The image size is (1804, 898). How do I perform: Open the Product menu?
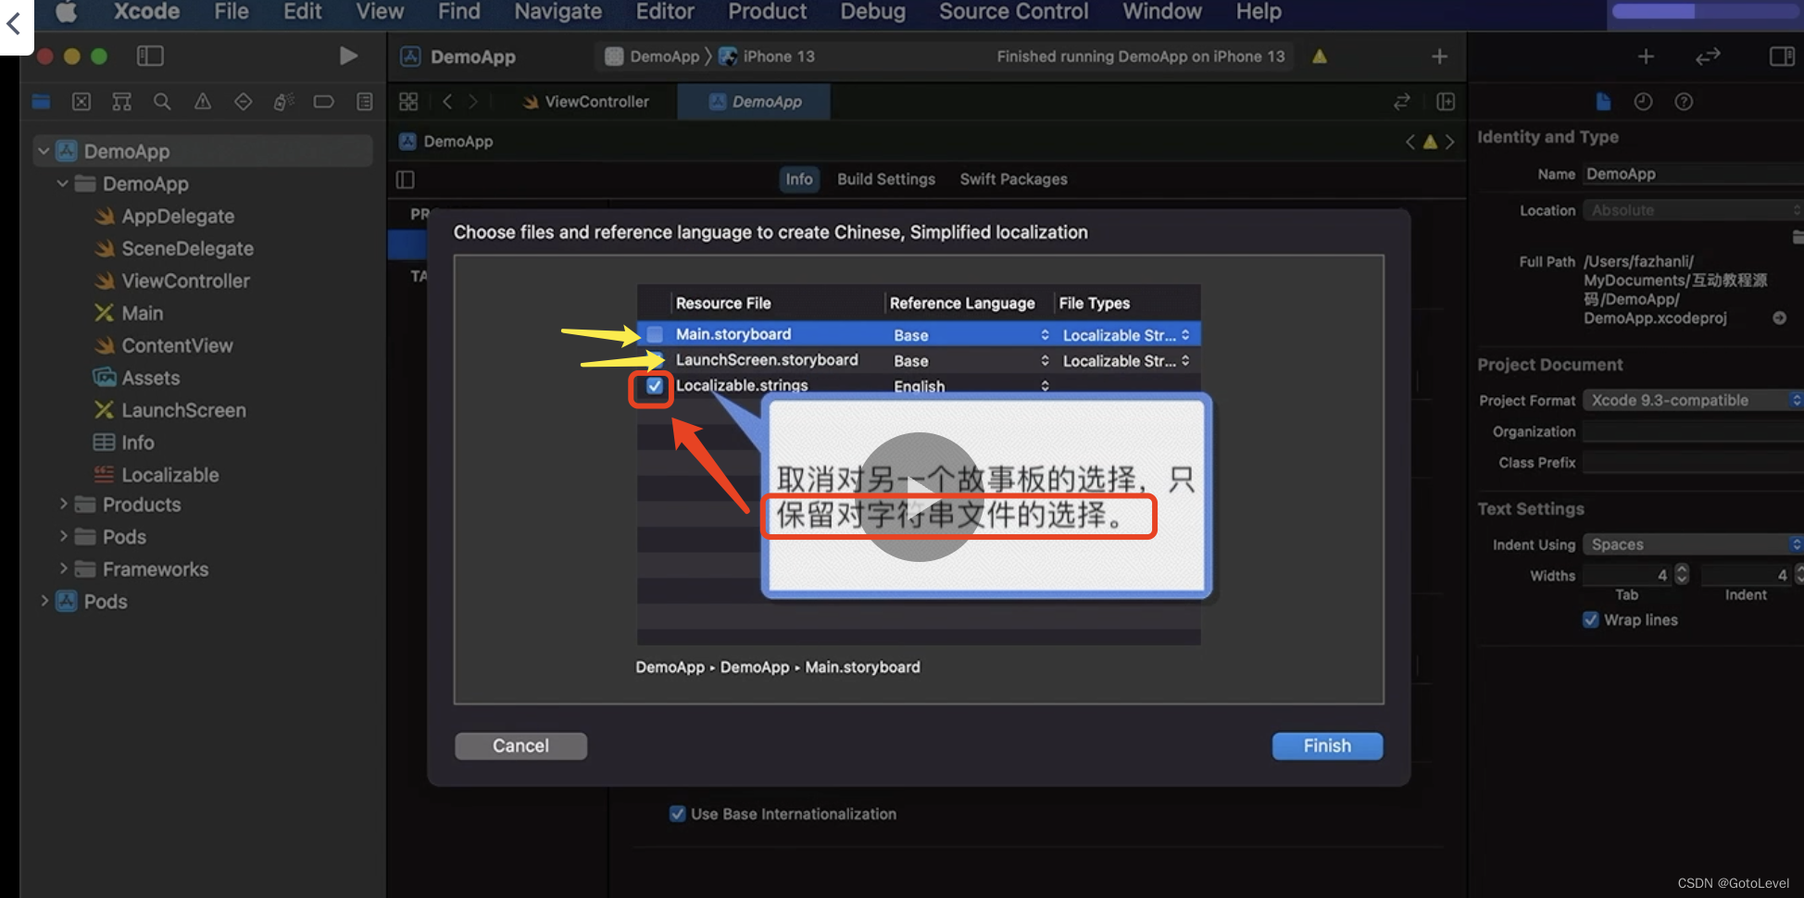(x=767, y=12)
